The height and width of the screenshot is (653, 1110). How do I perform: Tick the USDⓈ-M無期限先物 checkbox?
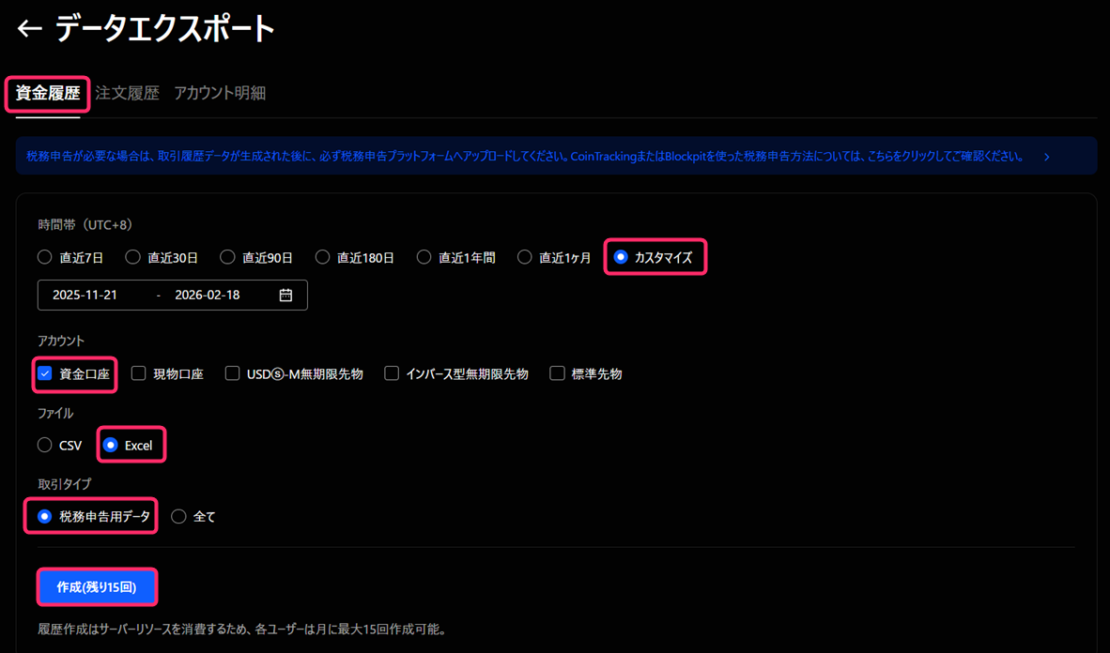(233, 373)
